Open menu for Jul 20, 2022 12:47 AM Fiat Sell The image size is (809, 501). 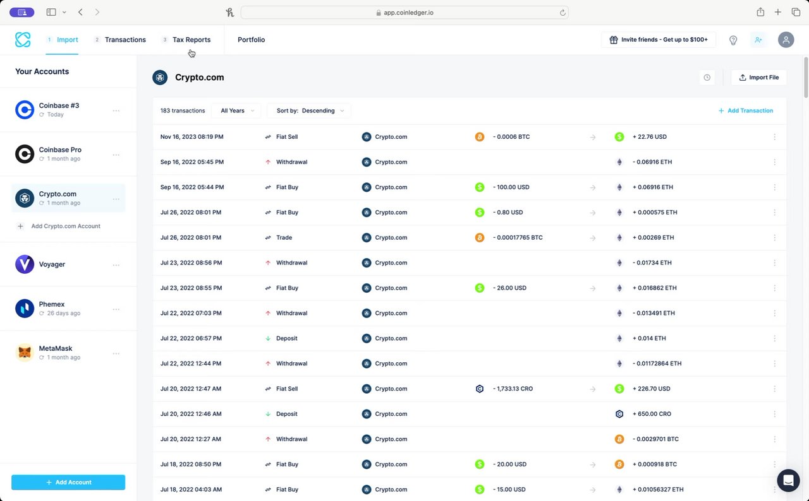775,389
